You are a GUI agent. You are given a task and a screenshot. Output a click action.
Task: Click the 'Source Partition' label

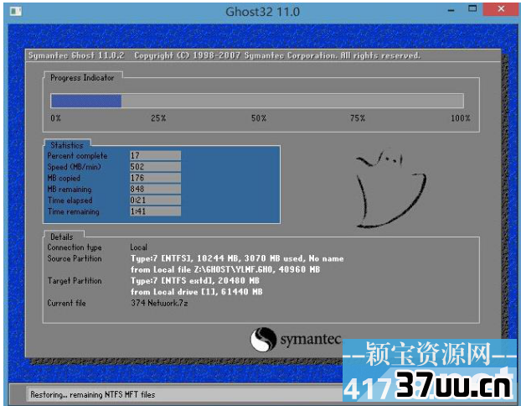click(75, 258)
